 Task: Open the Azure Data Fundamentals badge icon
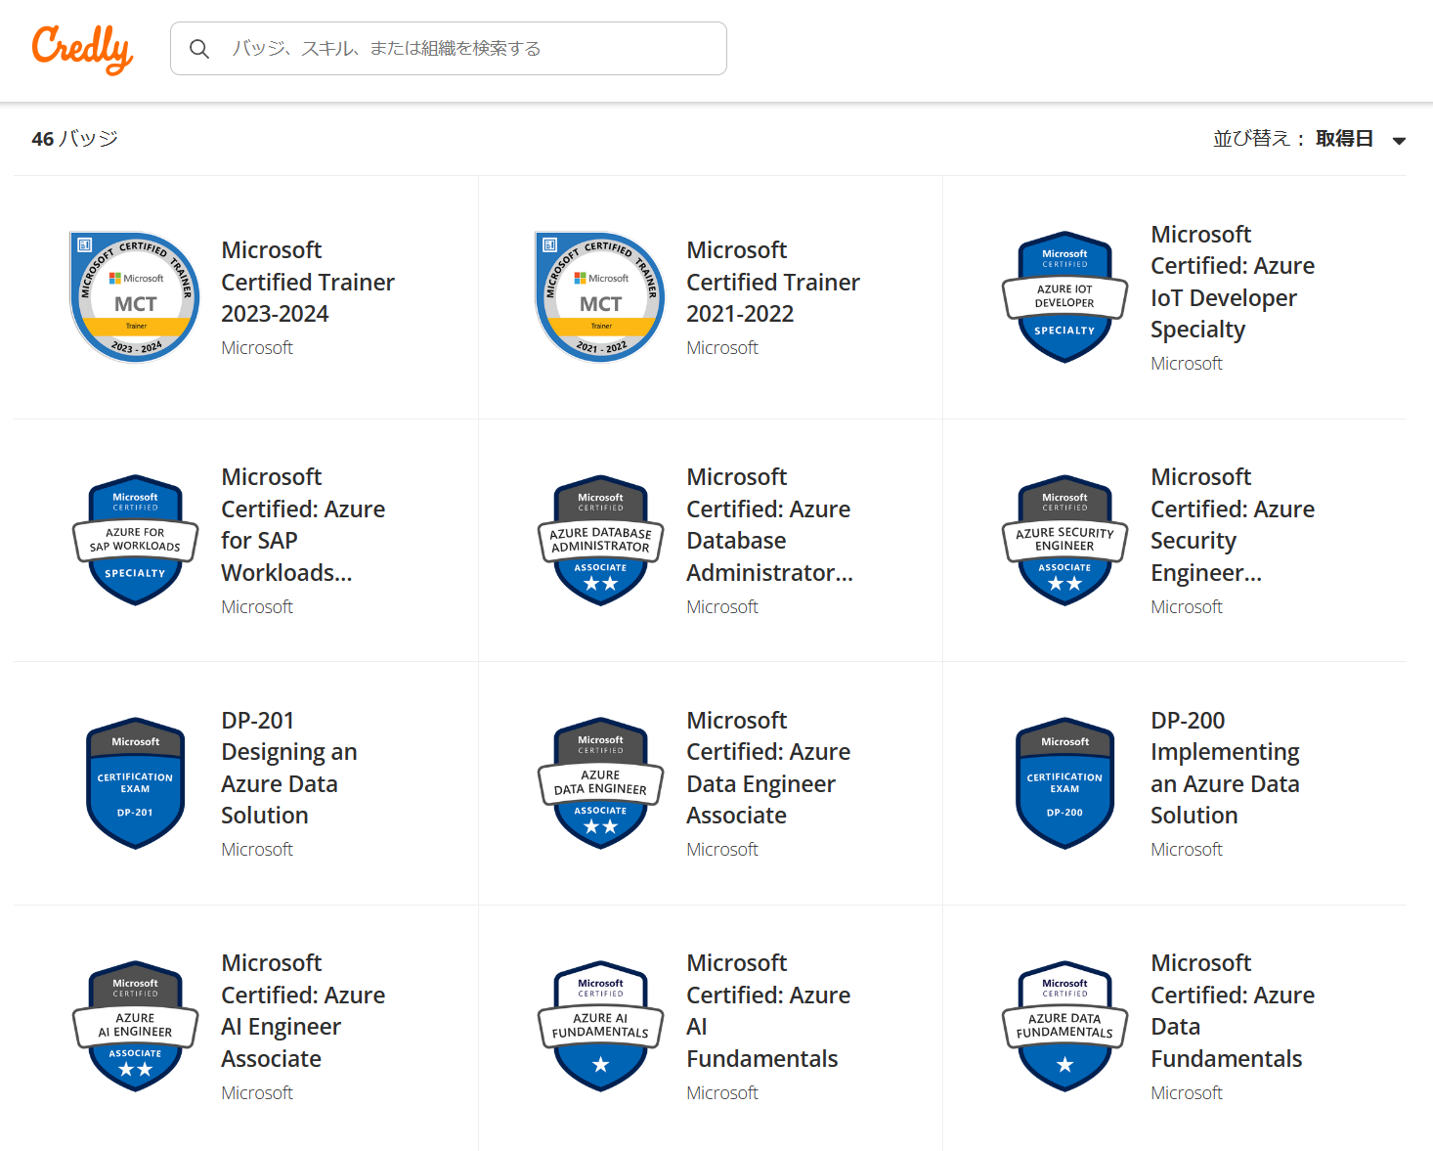(1064, 1027)
